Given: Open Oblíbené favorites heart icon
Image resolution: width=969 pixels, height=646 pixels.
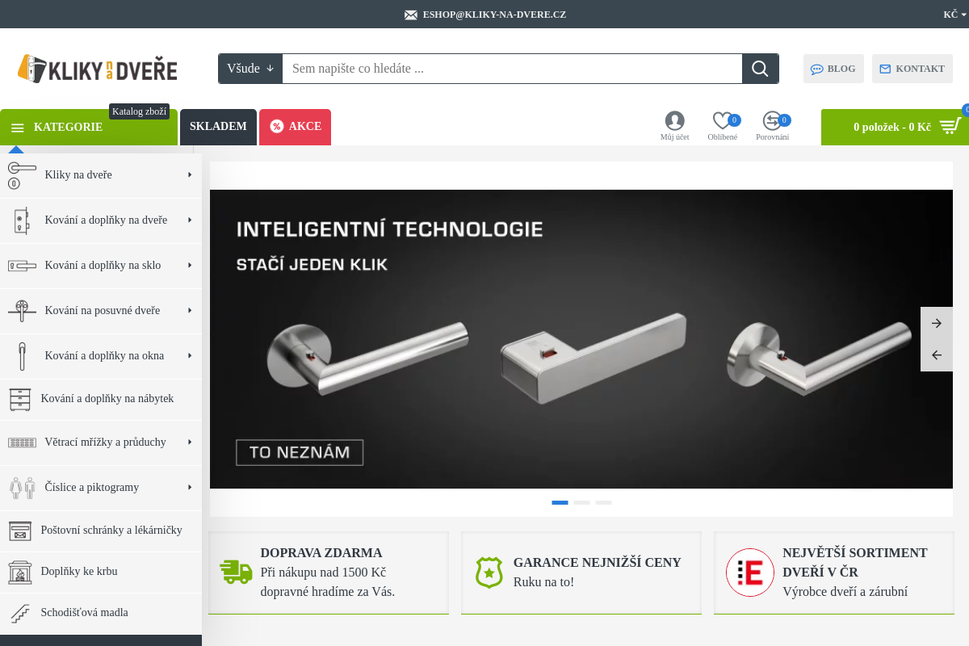Looking at the screenshot, I should pyautogui.click(x=722, y=121).
